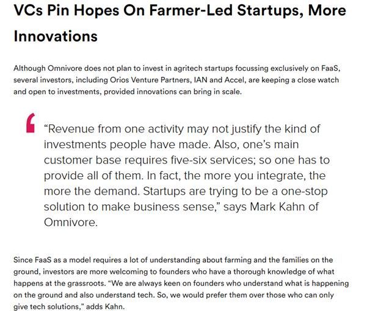This screenshot has width=367, height=311.
Task: Click 'one-stop' in the pull quote
Action: [304, 191]
